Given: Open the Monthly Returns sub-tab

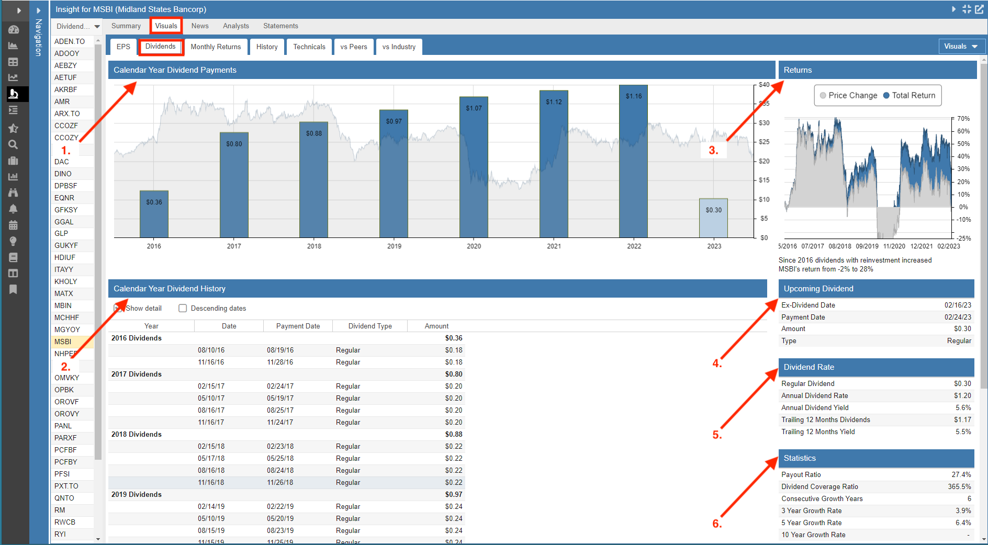Looking at the screenshot, I should (x=216, y=47).
